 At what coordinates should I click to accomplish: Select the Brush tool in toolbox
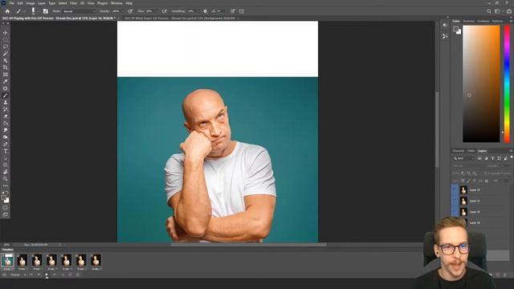(6, 96)
